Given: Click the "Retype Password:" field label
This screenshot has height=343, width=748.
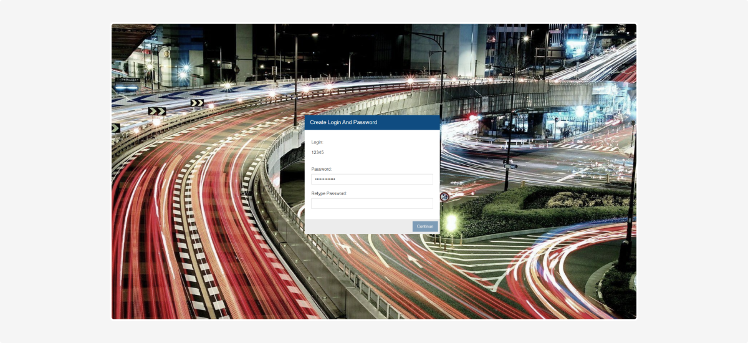Looking at the screenshot, I should tap(329, 193).
